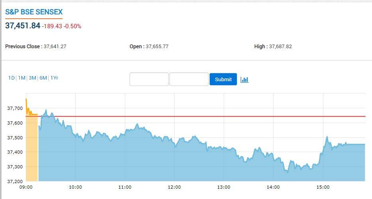Click the High value 37,687.82
Screen dimensions: 372x199
click(x=280, y=47)
